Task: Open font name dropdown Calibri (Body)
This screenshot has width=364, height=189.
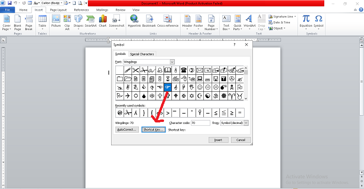Action: 61,3
